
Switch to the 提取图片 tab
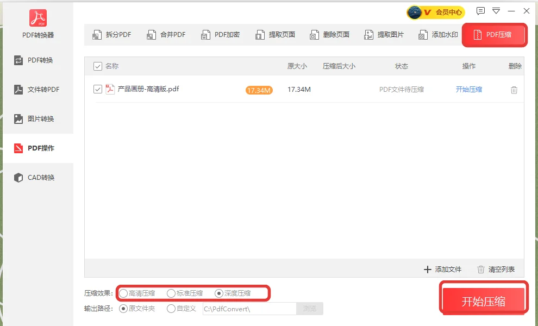coord(384,35)
